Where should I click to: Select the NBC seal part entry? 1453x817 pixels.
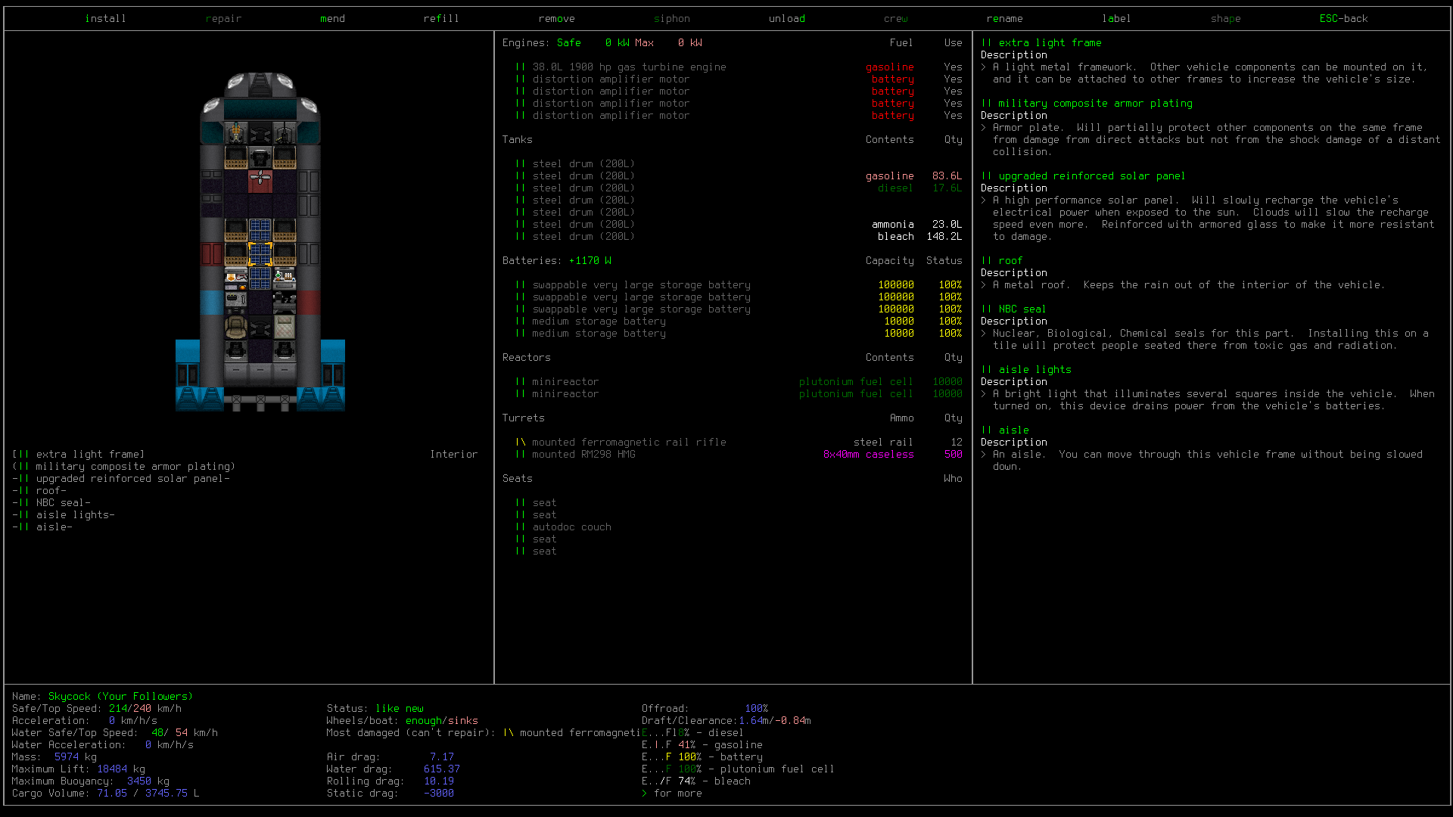(51, 503)
